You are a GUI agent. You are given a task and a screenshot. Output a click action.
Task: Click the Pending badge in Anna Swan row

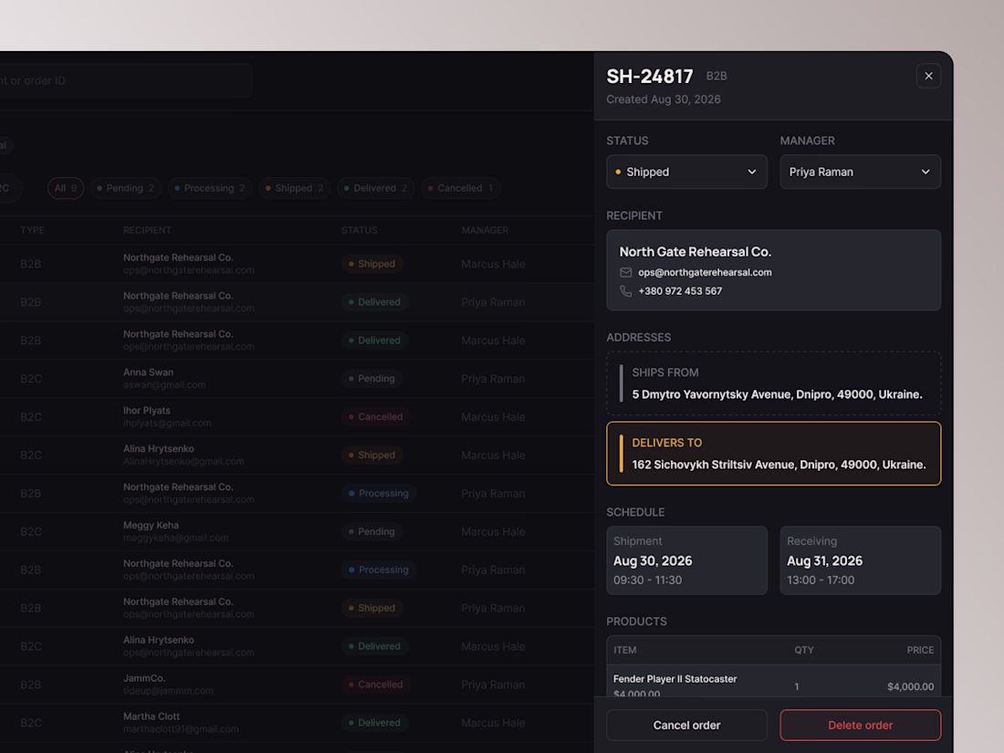(x=371, y=379)
